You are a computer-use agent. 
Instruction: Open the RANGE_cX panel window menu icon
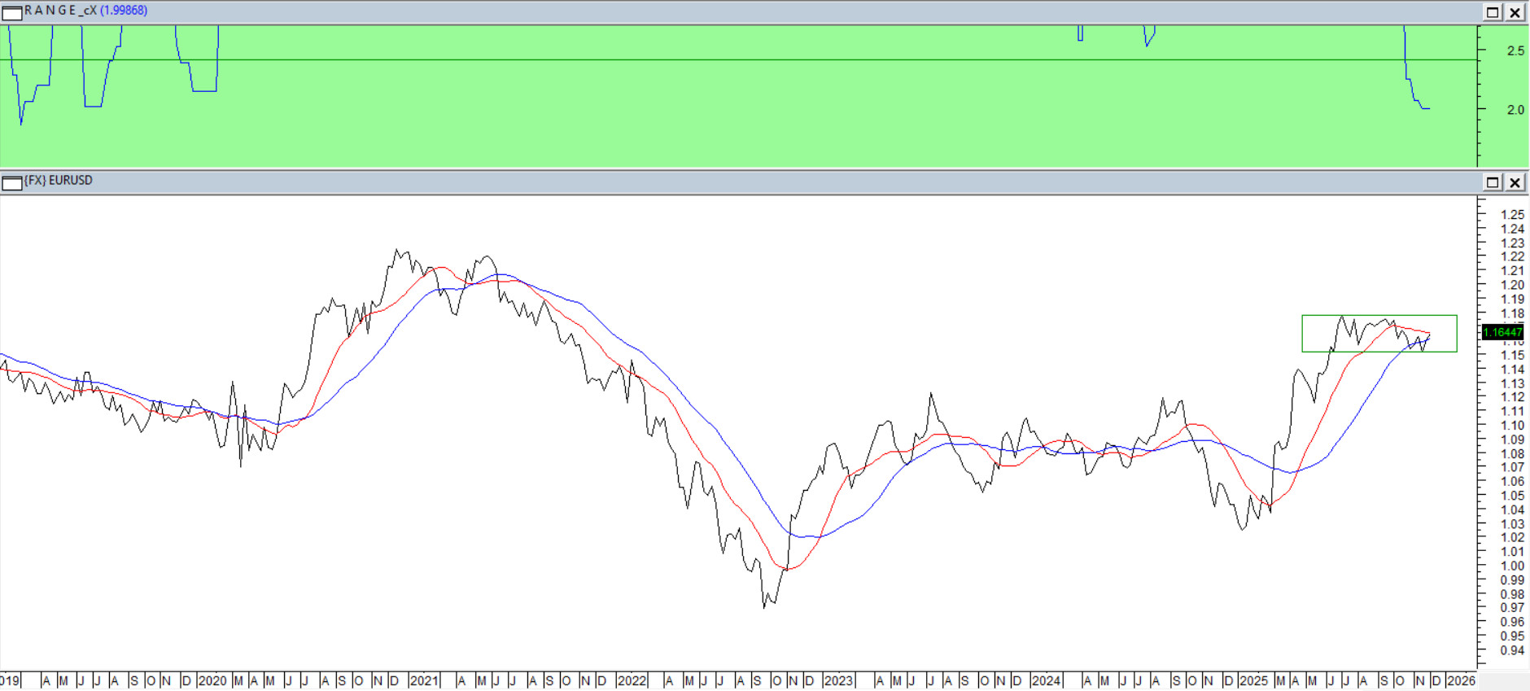[12, 12]
